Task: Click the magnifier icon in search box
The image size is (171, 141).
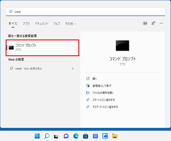Action: 11,11
